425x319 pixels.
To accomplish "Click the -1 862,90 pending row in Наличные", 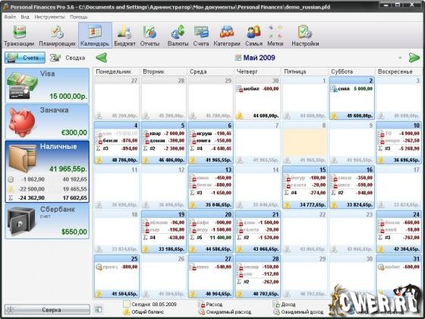I will (x=47, y=179).
